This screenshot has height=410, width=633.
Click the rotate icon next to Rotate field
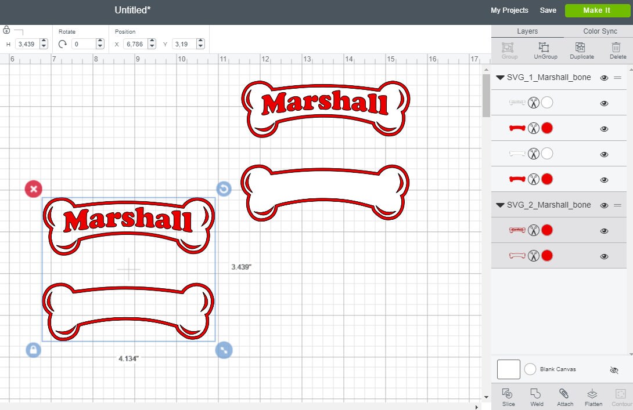(63, 44)
